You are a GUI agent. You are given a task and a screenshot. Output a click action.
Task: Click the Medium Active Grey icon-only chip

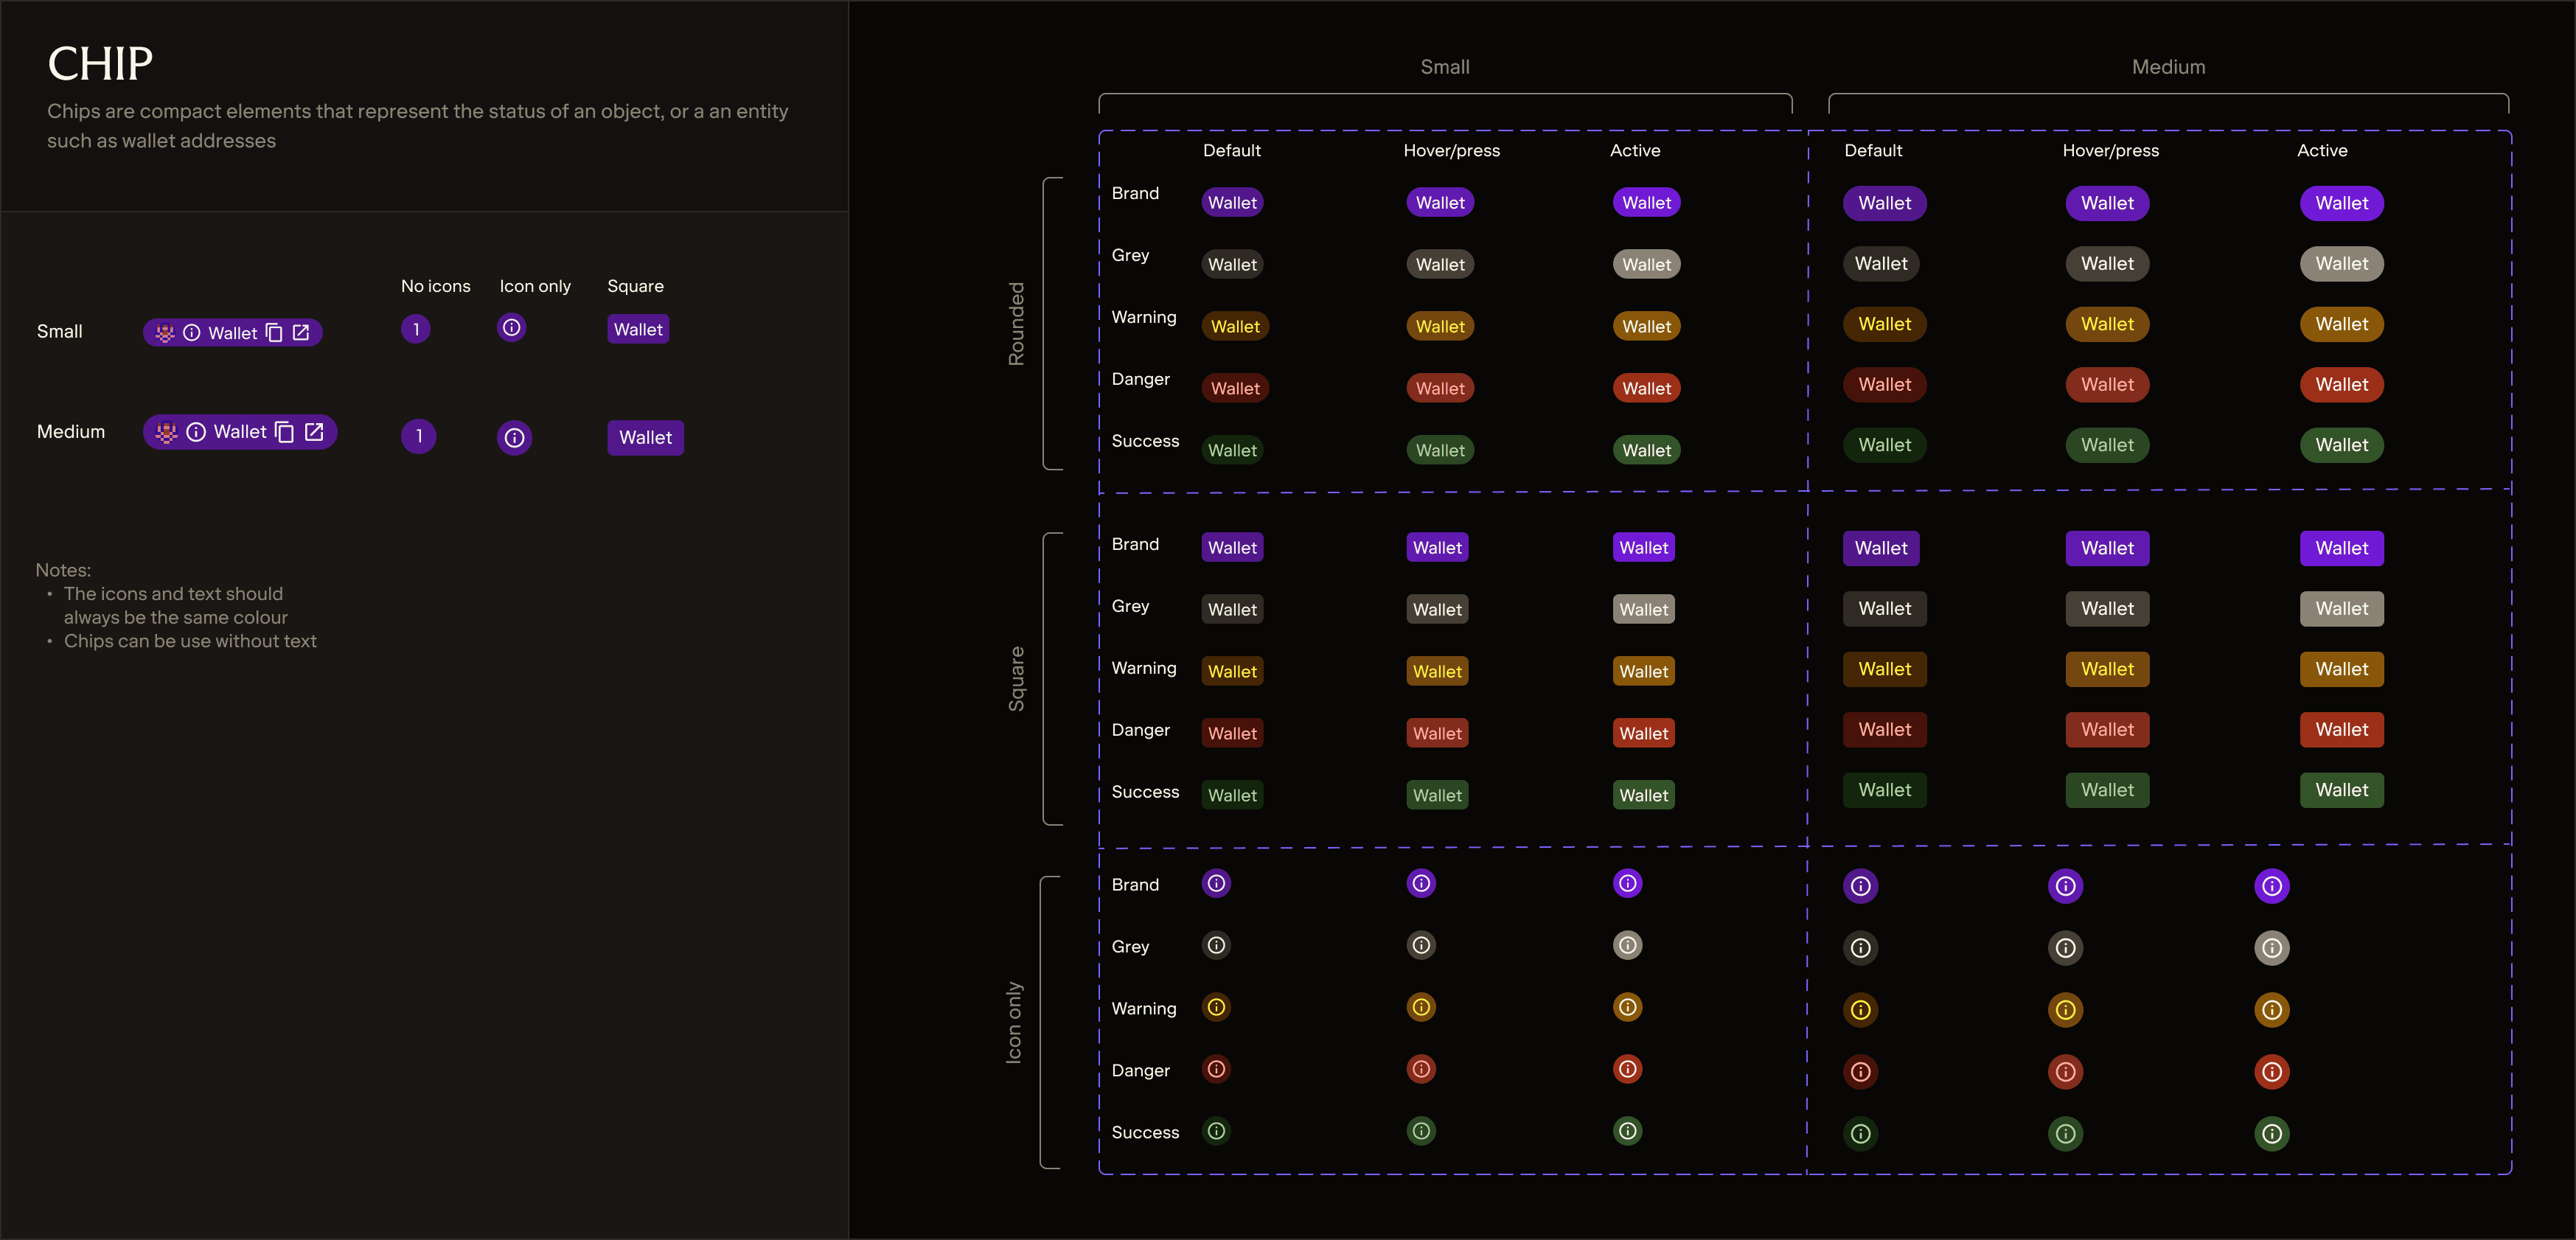click(x=2271, y=948)
